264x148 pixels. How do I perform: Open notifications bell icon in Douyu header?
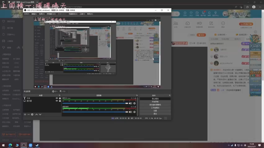(209, 13)
